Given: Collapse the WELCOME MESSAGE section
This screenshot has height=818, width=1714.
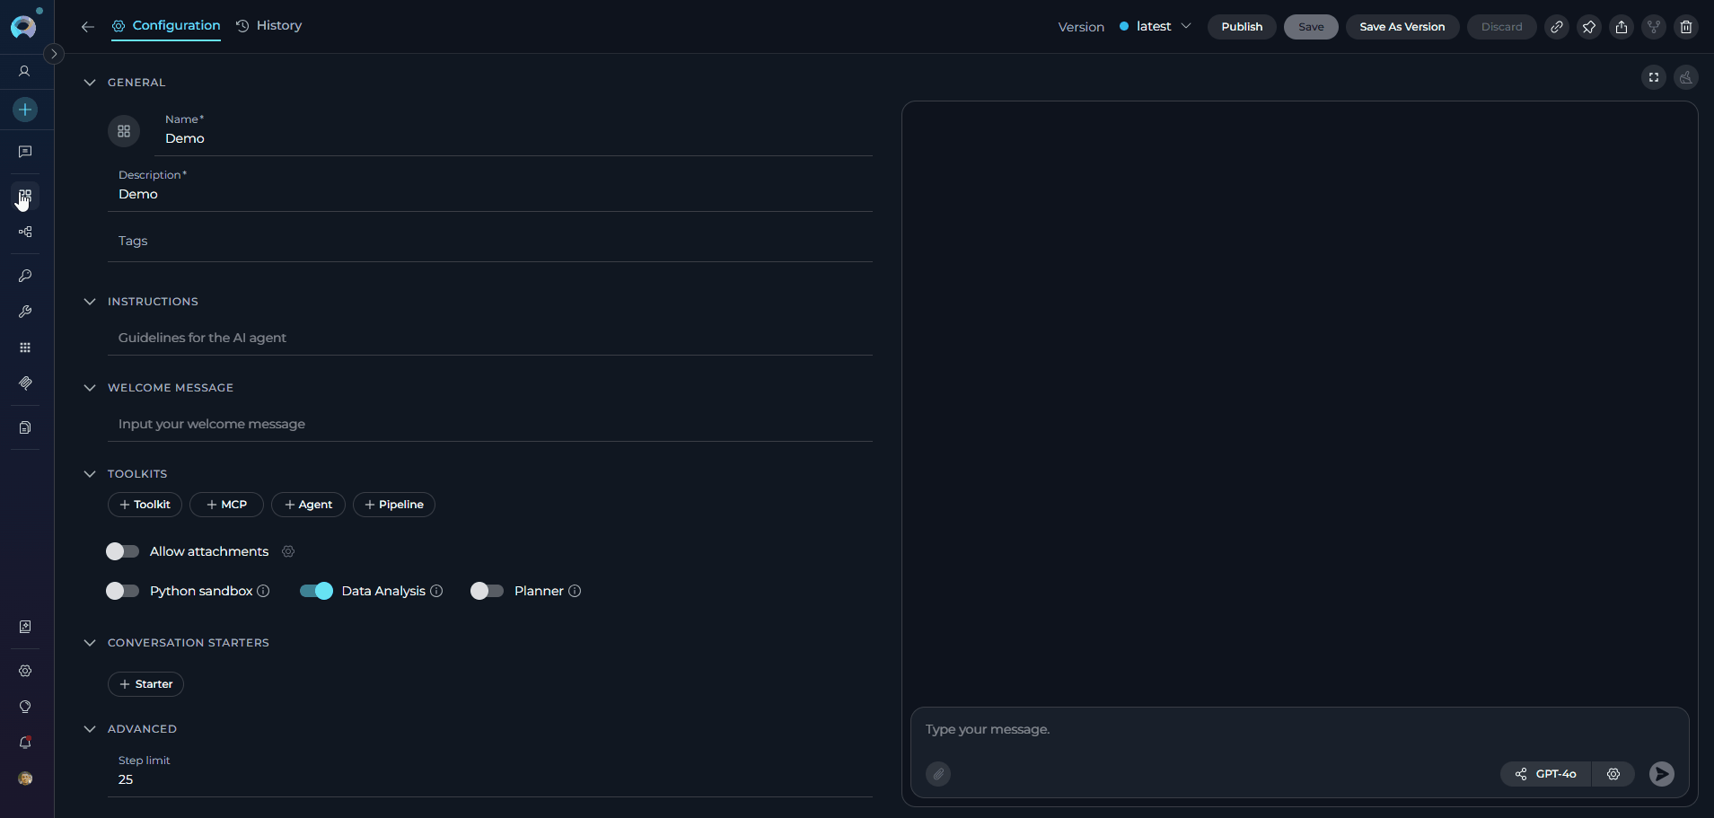Looking at the screenshot, I should pos(90,388).
